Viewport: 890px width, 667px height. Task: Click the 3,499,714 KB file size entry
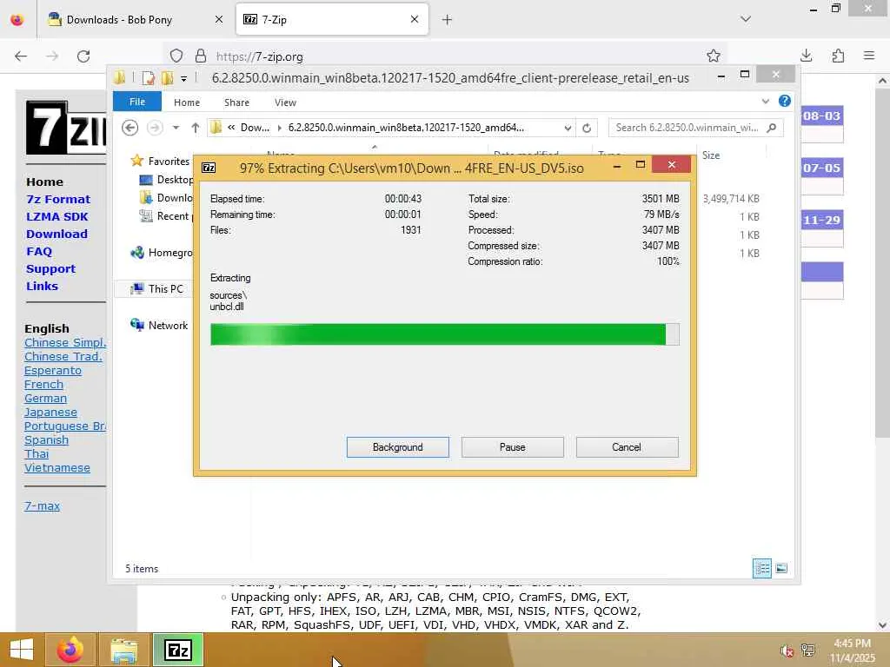pyautogui.click(x=731, y=199)
